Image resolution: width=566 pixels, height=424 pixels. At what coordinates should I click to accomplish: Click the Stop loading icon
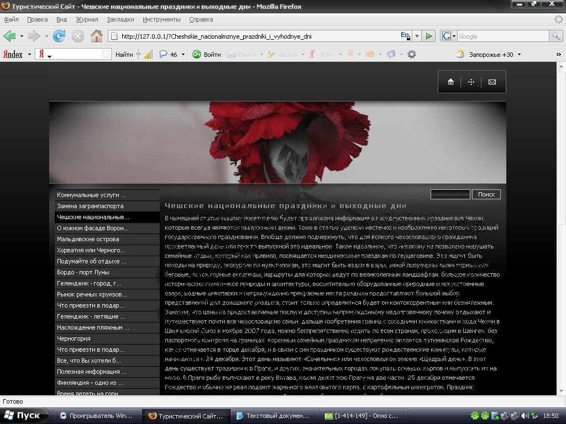point(77,36)
